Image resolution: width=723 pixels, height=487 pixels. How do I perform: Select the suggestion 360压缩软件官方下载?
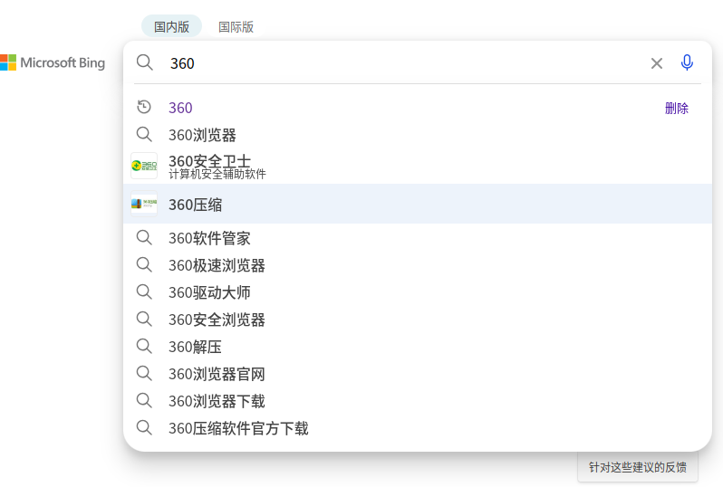pyautogui.click(x=418, y=428)
